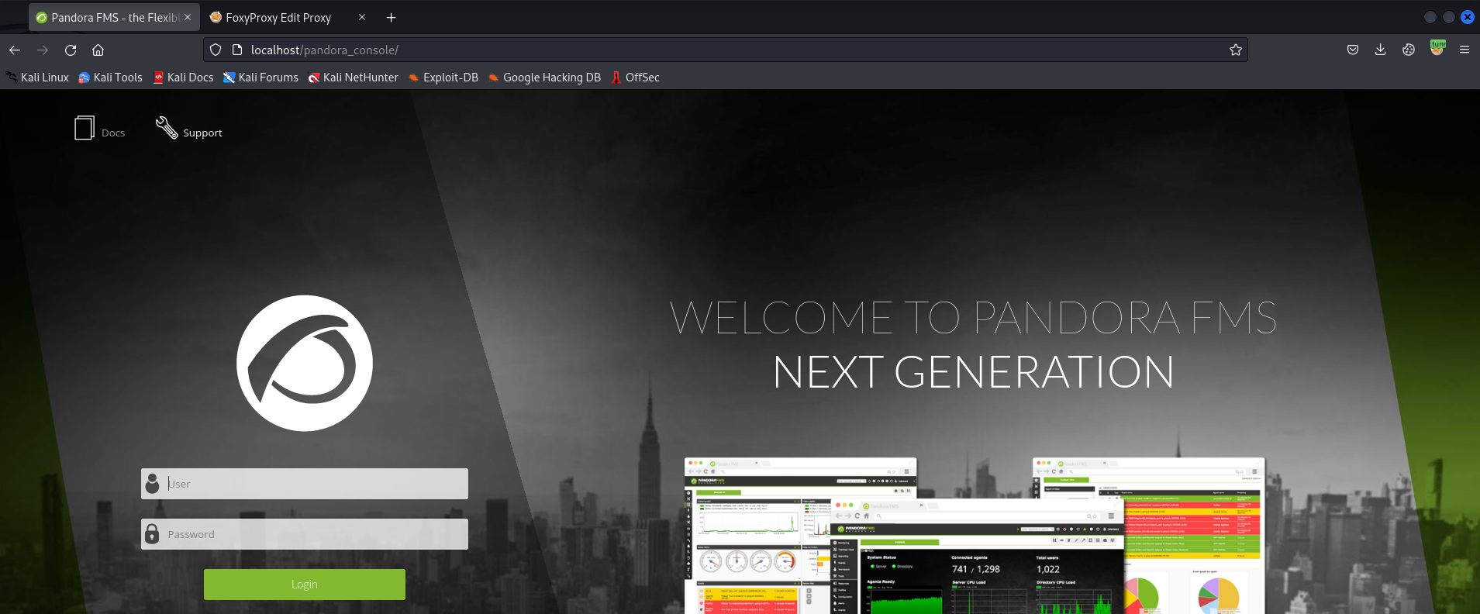Viewport: 1480px width, 614px height.
Task: Open the Kali NetHunter bookmark
Action: point(354,78)
